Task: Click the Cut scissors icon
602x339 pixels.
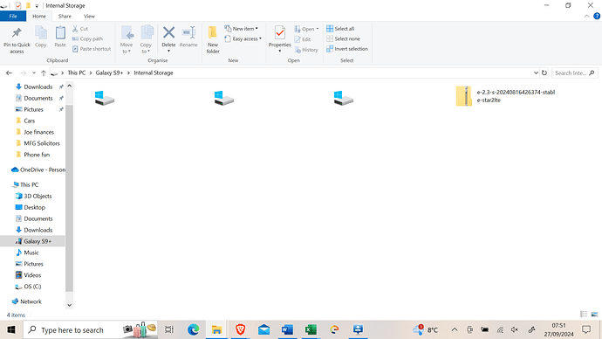Action: (75, 29)
